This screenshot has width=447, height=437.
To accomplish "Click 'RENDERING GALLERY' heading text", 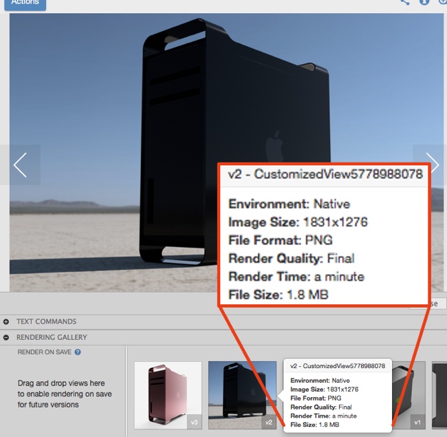I will click(x=52, y=337).
